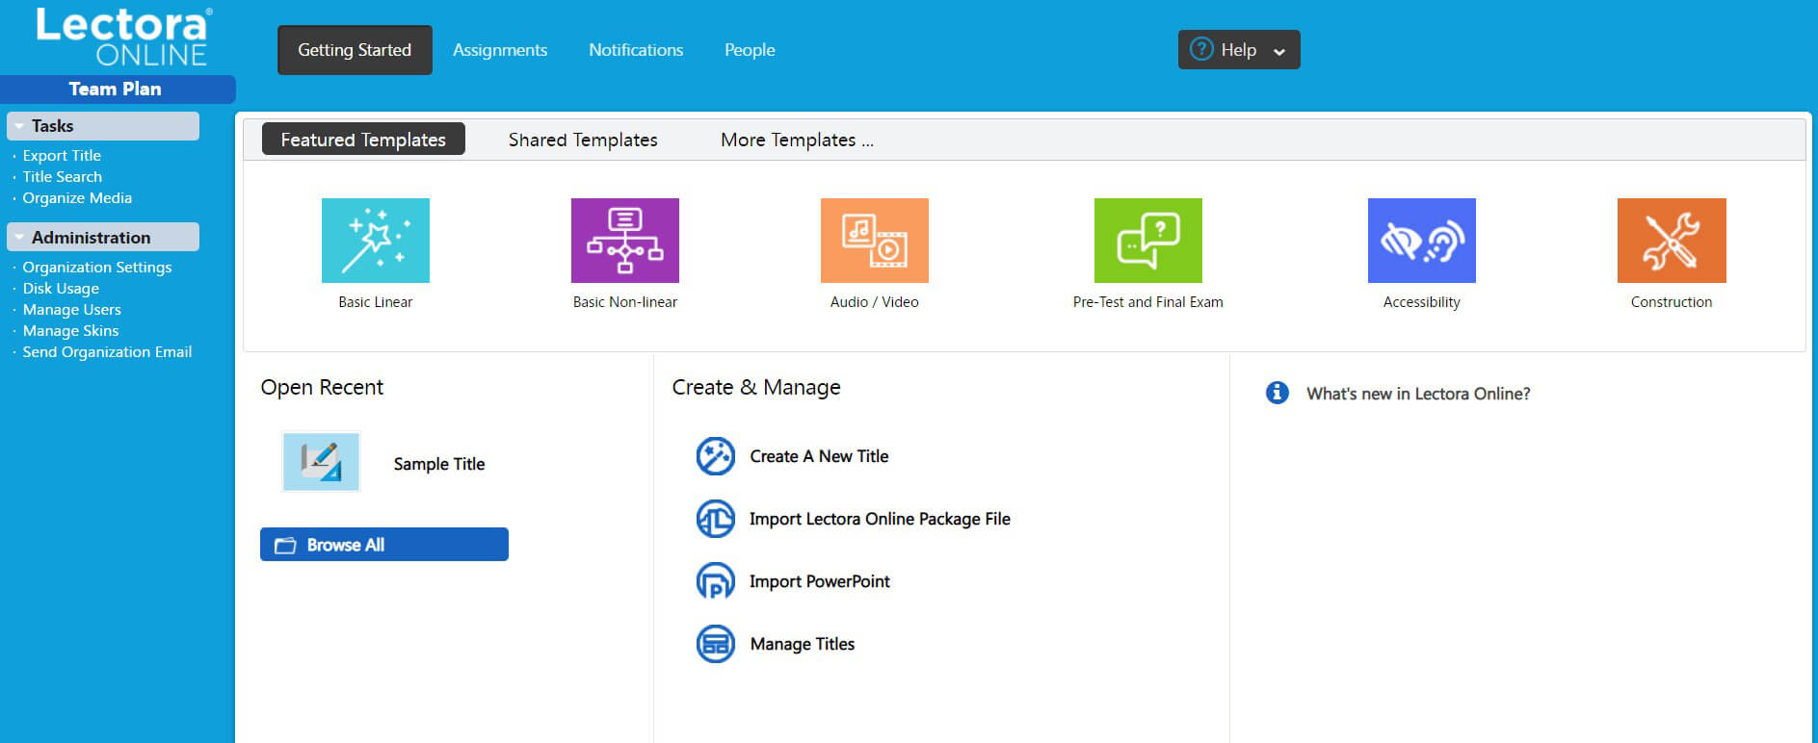Click the Import PowerPoint icon
This screenshot has height=743, width=1818.
716,581
